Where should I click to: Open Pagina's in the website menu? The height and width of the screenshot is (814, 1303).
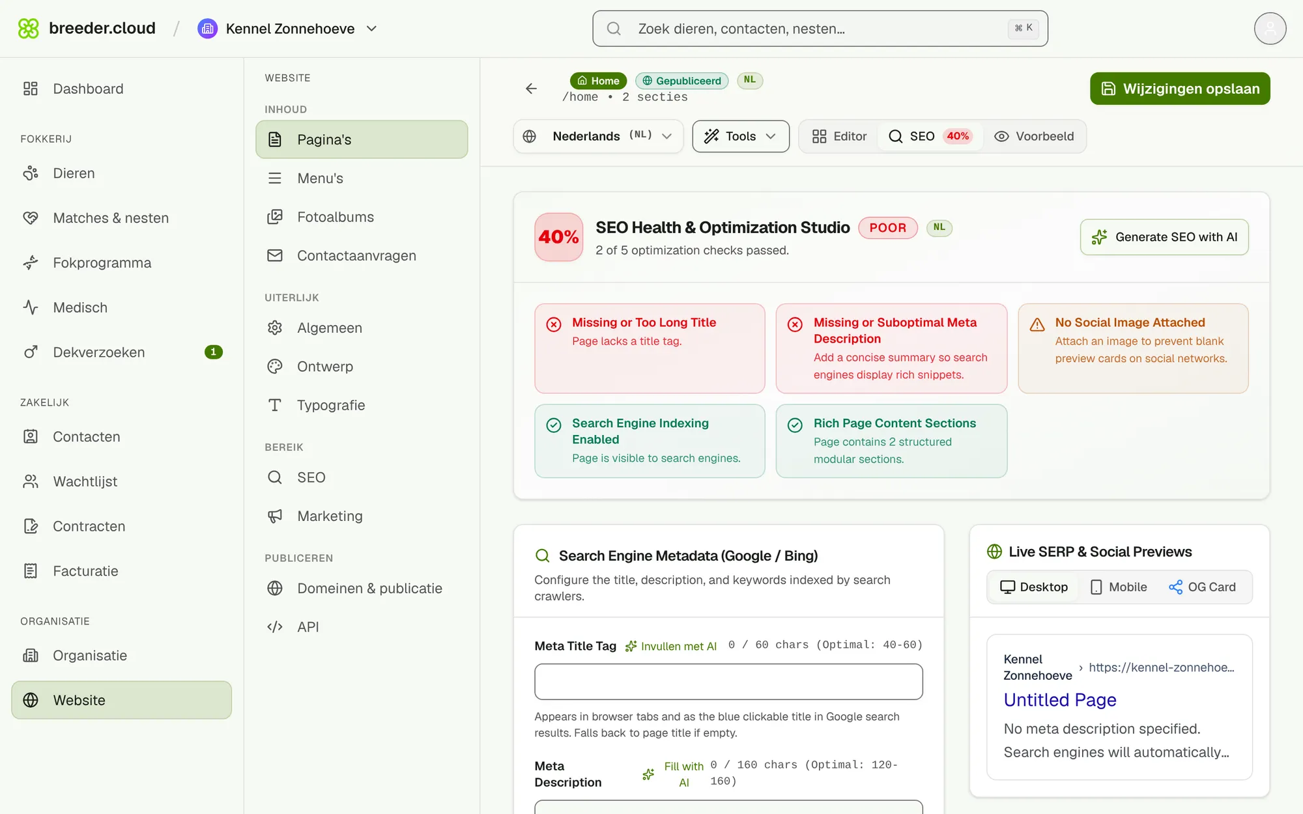tap(362, 139)
